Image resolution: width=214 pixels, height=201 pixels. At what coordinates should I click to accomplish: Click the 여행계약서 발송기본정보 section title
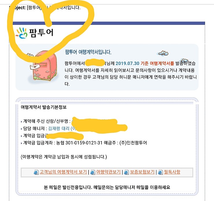44,107
